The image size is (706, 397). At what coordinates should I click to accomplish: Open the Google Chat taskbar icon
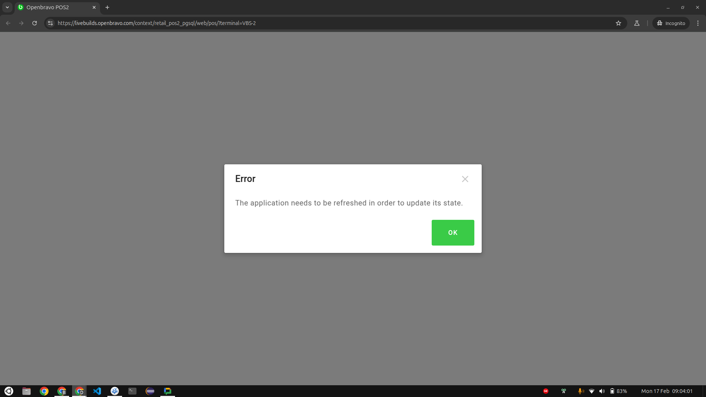[168, 391]
